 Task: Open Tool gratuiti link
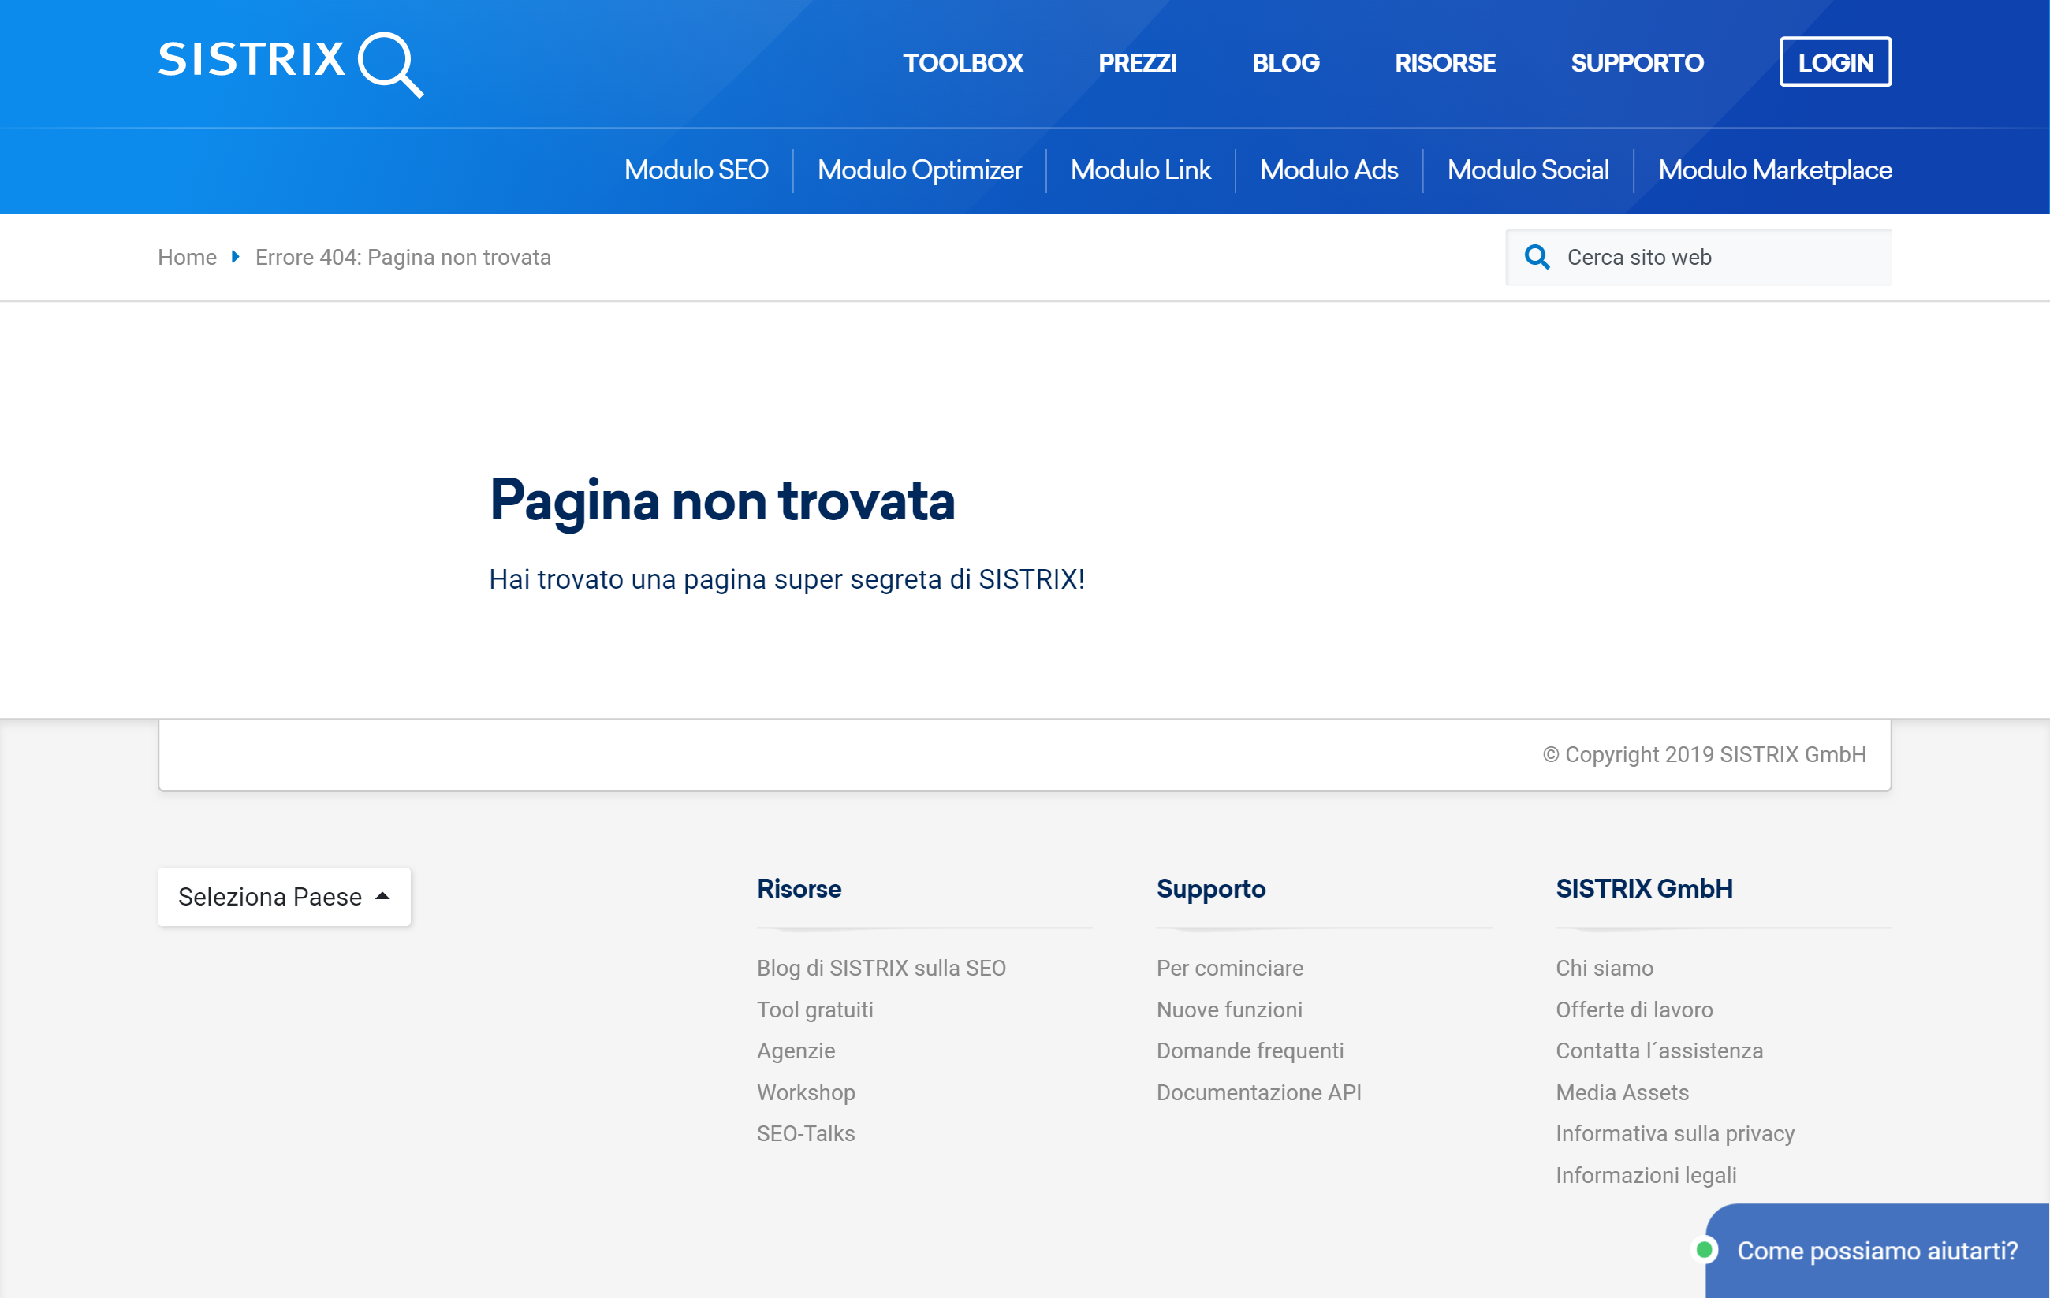tap(814, 1010)
